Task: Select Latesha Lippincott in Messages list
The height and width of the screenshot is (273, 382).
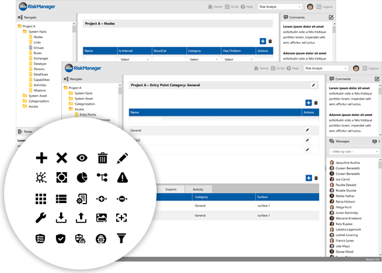Action: point(348,229)
